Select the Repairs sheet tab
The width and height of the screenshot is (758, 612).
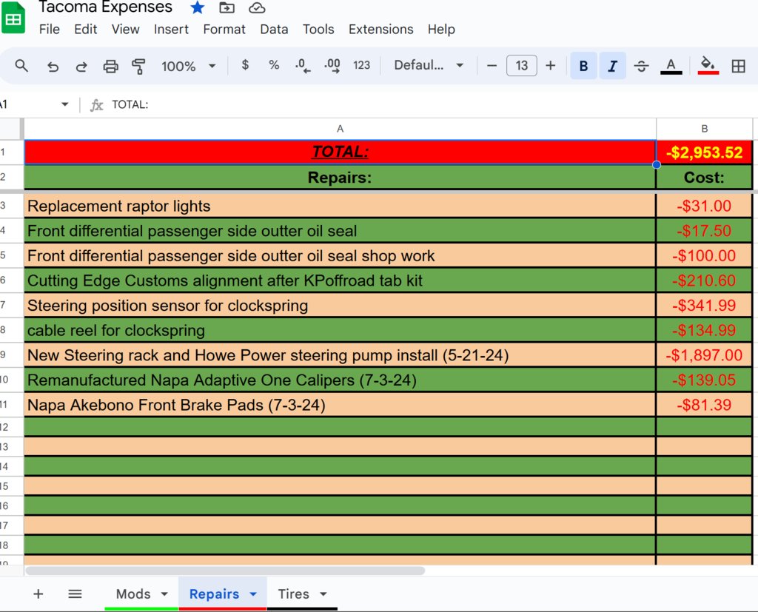[214, 593]
